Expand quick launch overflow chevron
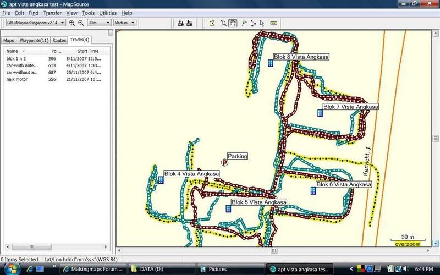The height and width of the screenshot is (275, 440). [54, 266]
